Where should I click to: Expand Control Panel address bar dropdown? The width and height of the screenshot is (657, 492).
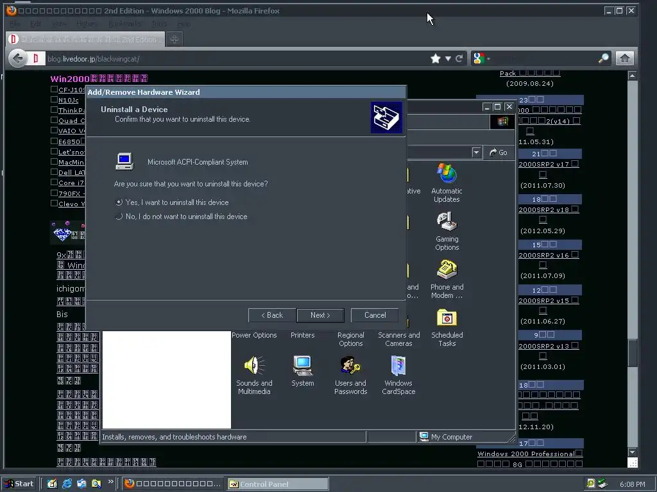coord(476,152)
